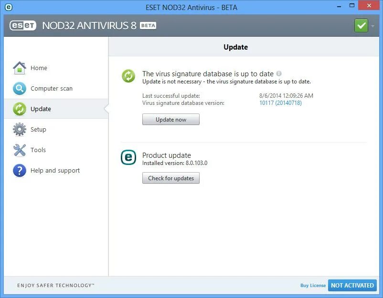383x298 pixels.
Task: Minimize the ESET NOD32 window
Action: point(339,6)
